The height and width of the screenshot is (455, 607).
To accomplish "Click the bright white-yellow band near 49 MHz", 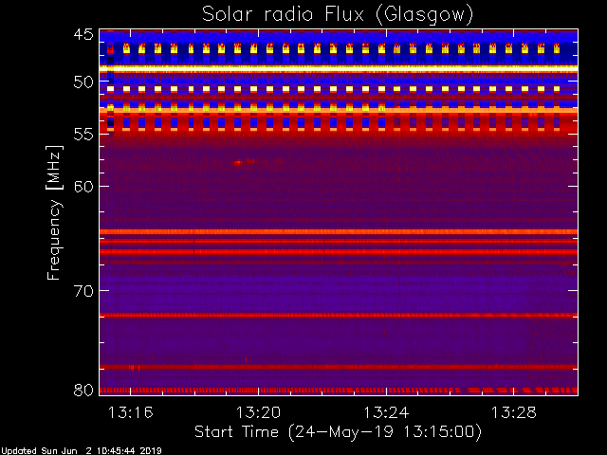I will pos(340,69).
